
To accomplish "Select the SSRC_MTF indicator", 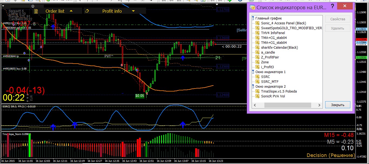I will (270, 82).
